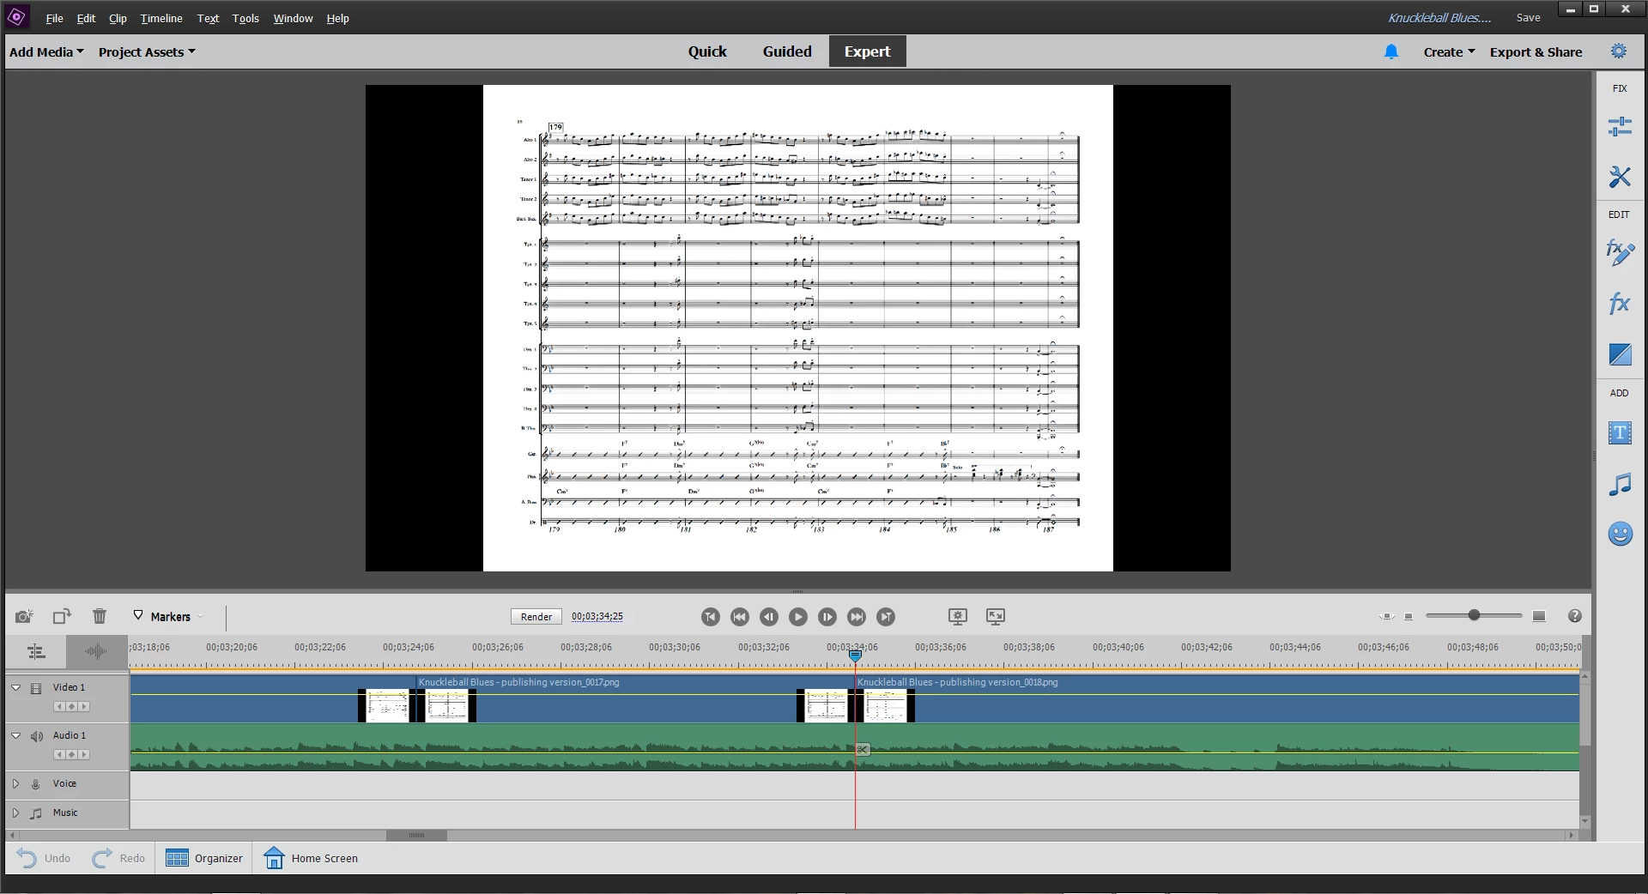Viewport: 1648px width, 894px height.
Task: Open the Transitions panel
Action: pyautogui.click(x=1620, y=354)
